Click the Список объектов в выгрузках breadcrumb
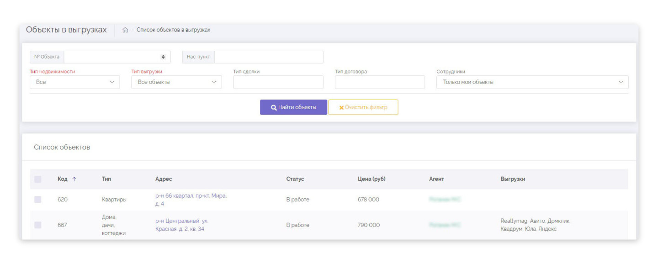This screenshot has height=264, width=658. 173,30
